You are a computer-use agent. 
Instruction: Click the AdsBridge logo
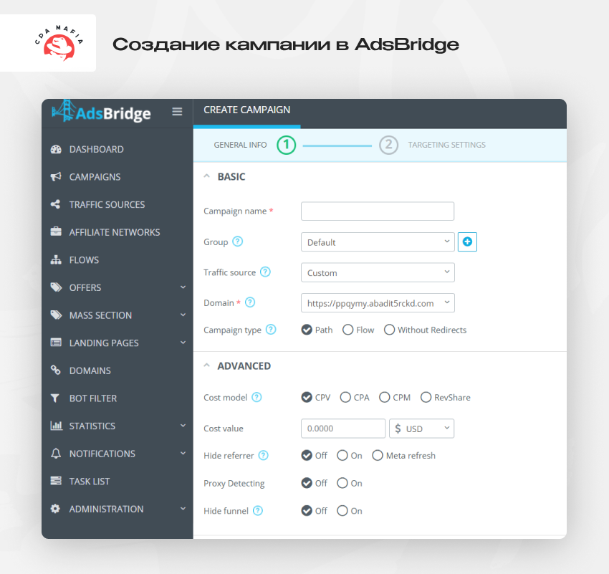[101, 112]
